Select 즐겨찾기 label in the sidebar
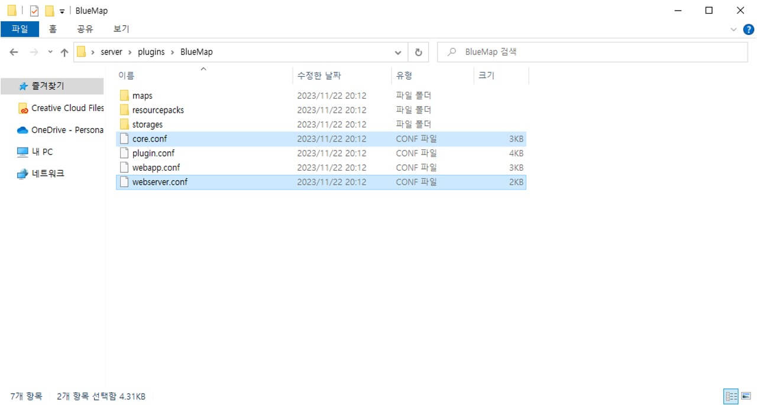757x405 pixels. [x=48, y=86]
